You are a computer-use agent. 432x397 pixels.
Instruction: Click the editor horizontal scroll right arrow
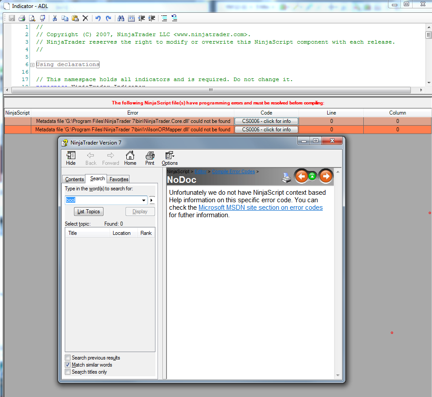(421, 90)
